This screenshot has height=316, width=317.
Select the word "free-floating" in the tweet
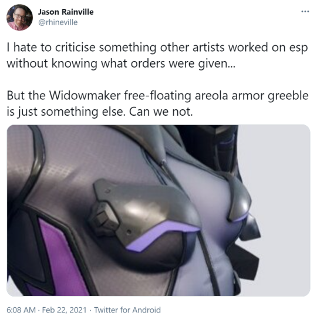(x=158, y=96)
